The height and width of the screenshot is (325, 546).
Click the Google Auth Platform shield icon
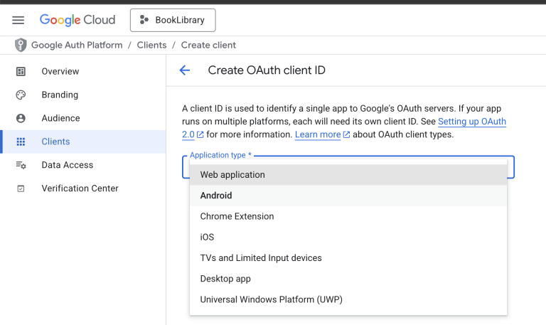click(x=21, y=45)
